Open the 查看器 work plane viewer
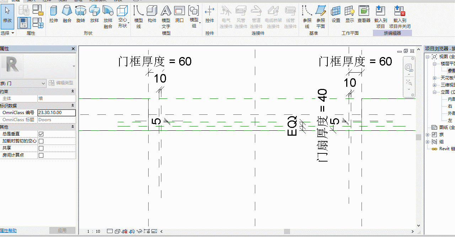The width and height of the screenshot is (455, 237). (x=364, y=14)
